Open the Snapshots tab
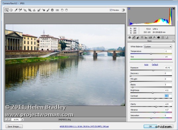The width and height of the screenshot is (178, 130). [166, 37]
